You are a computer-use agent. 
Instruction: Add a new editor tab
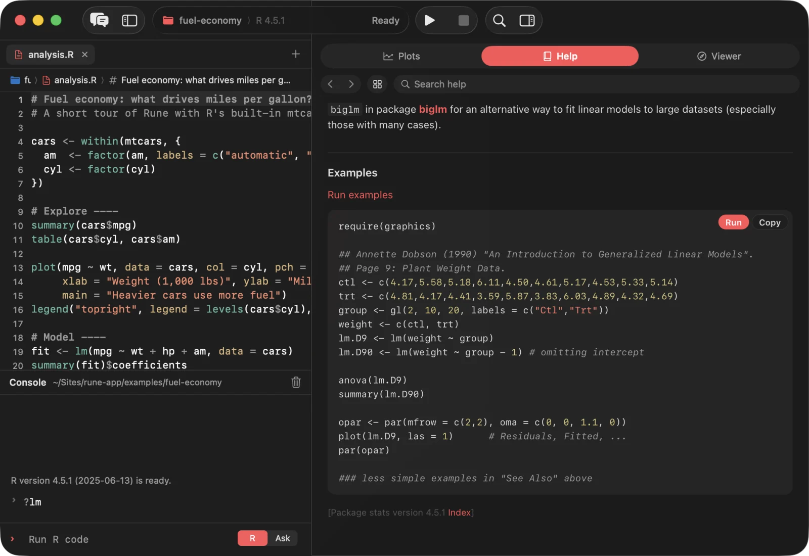296,54
